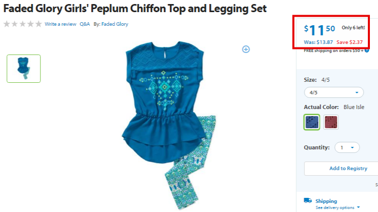
Task: Click the third rating star
Action: [23, 24]
